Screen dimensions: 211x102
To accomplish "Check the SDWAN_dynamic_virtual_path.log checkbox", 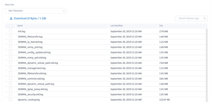I will [x=10, y=84].
